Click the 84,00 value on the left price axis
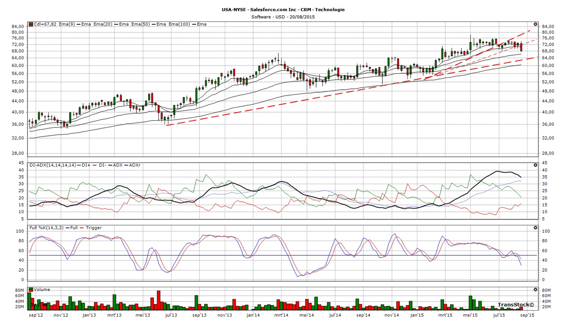Screen dimensions: 565x326 pos(17,26)
